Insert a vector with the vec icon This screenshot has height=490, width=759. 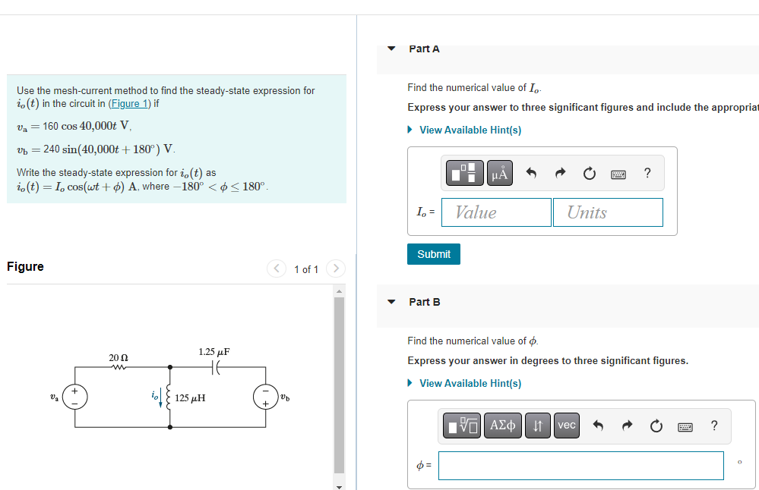coord(565,426)
